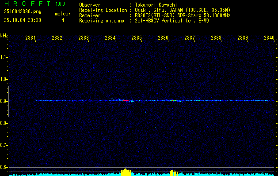278x176 pixels.
Task: Click the Observer field label
Action: coord(90,5)
